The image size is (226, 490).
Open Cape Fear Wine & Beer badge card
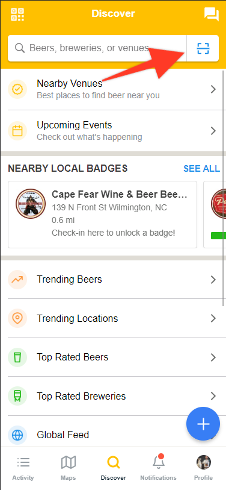pyautogui.click(x=102, y=215)
